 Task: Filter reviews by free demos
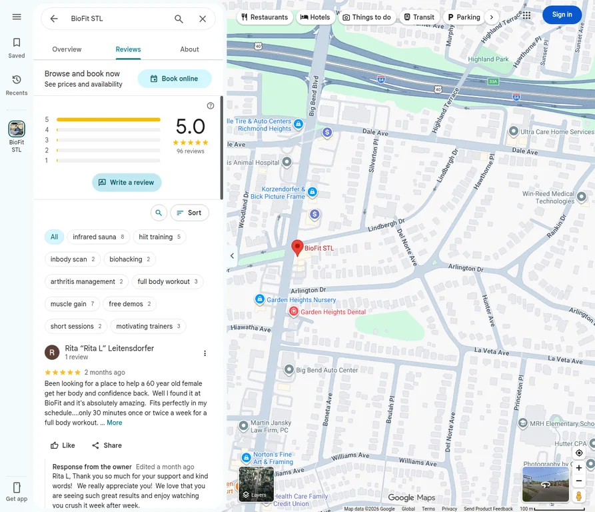[130, 304]
